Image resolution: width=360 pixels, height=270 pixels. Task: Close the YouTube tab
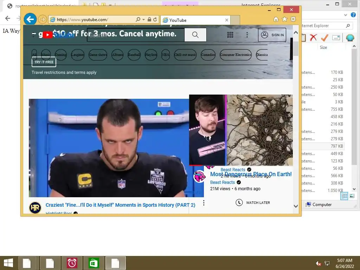227,20
